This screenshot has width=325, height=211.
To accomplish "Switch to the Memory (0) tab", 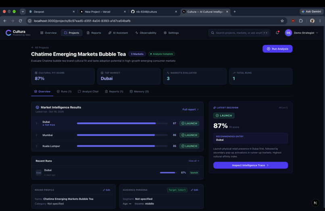I will coord(139,92).
